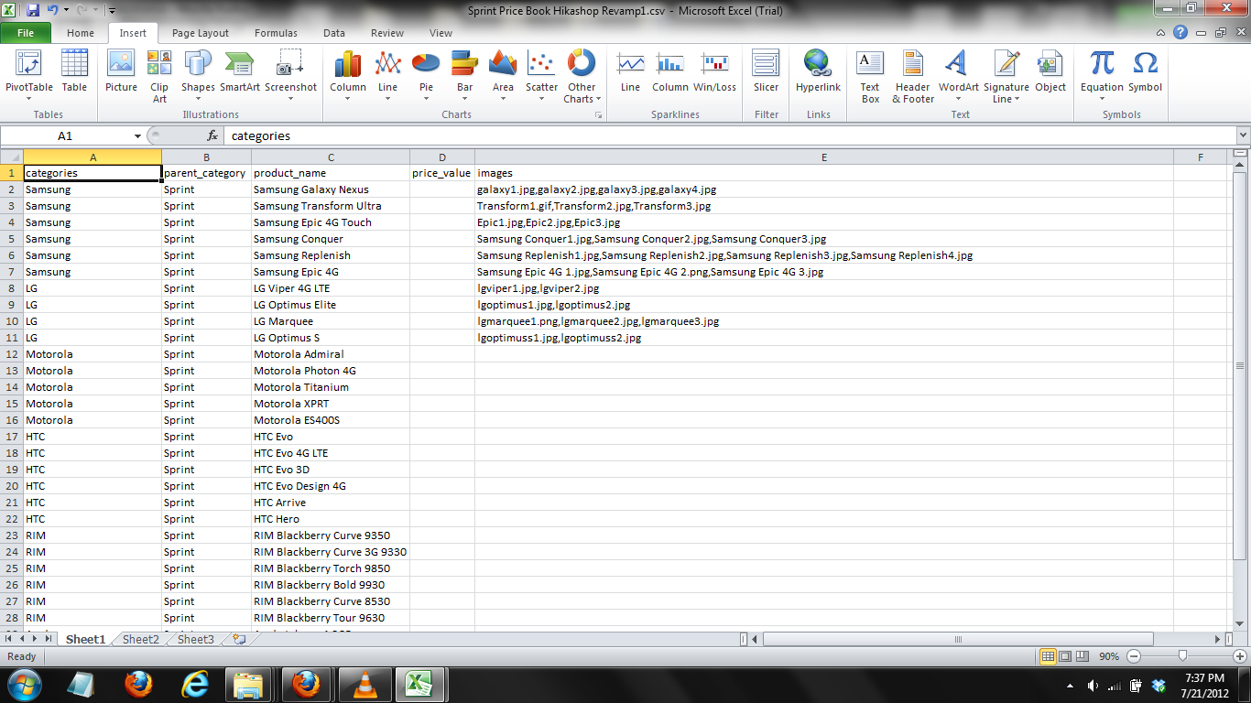Switch to the Page Layout tab
This screenshot has height=703, width=1251.
point(201,33)
